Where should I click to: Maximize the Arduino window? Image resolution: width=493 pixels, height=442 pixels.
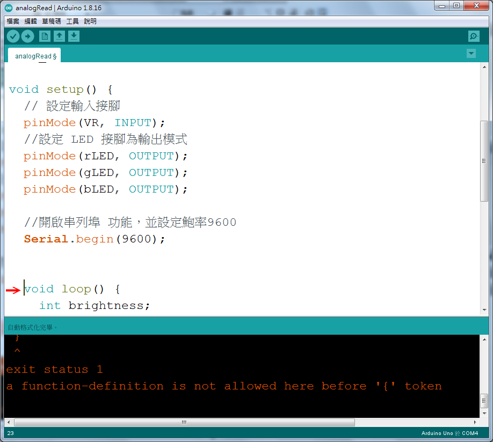coord(456,6)
